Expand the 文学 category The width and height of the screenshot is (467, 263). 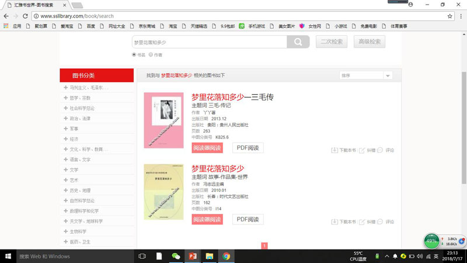(65, 169)
